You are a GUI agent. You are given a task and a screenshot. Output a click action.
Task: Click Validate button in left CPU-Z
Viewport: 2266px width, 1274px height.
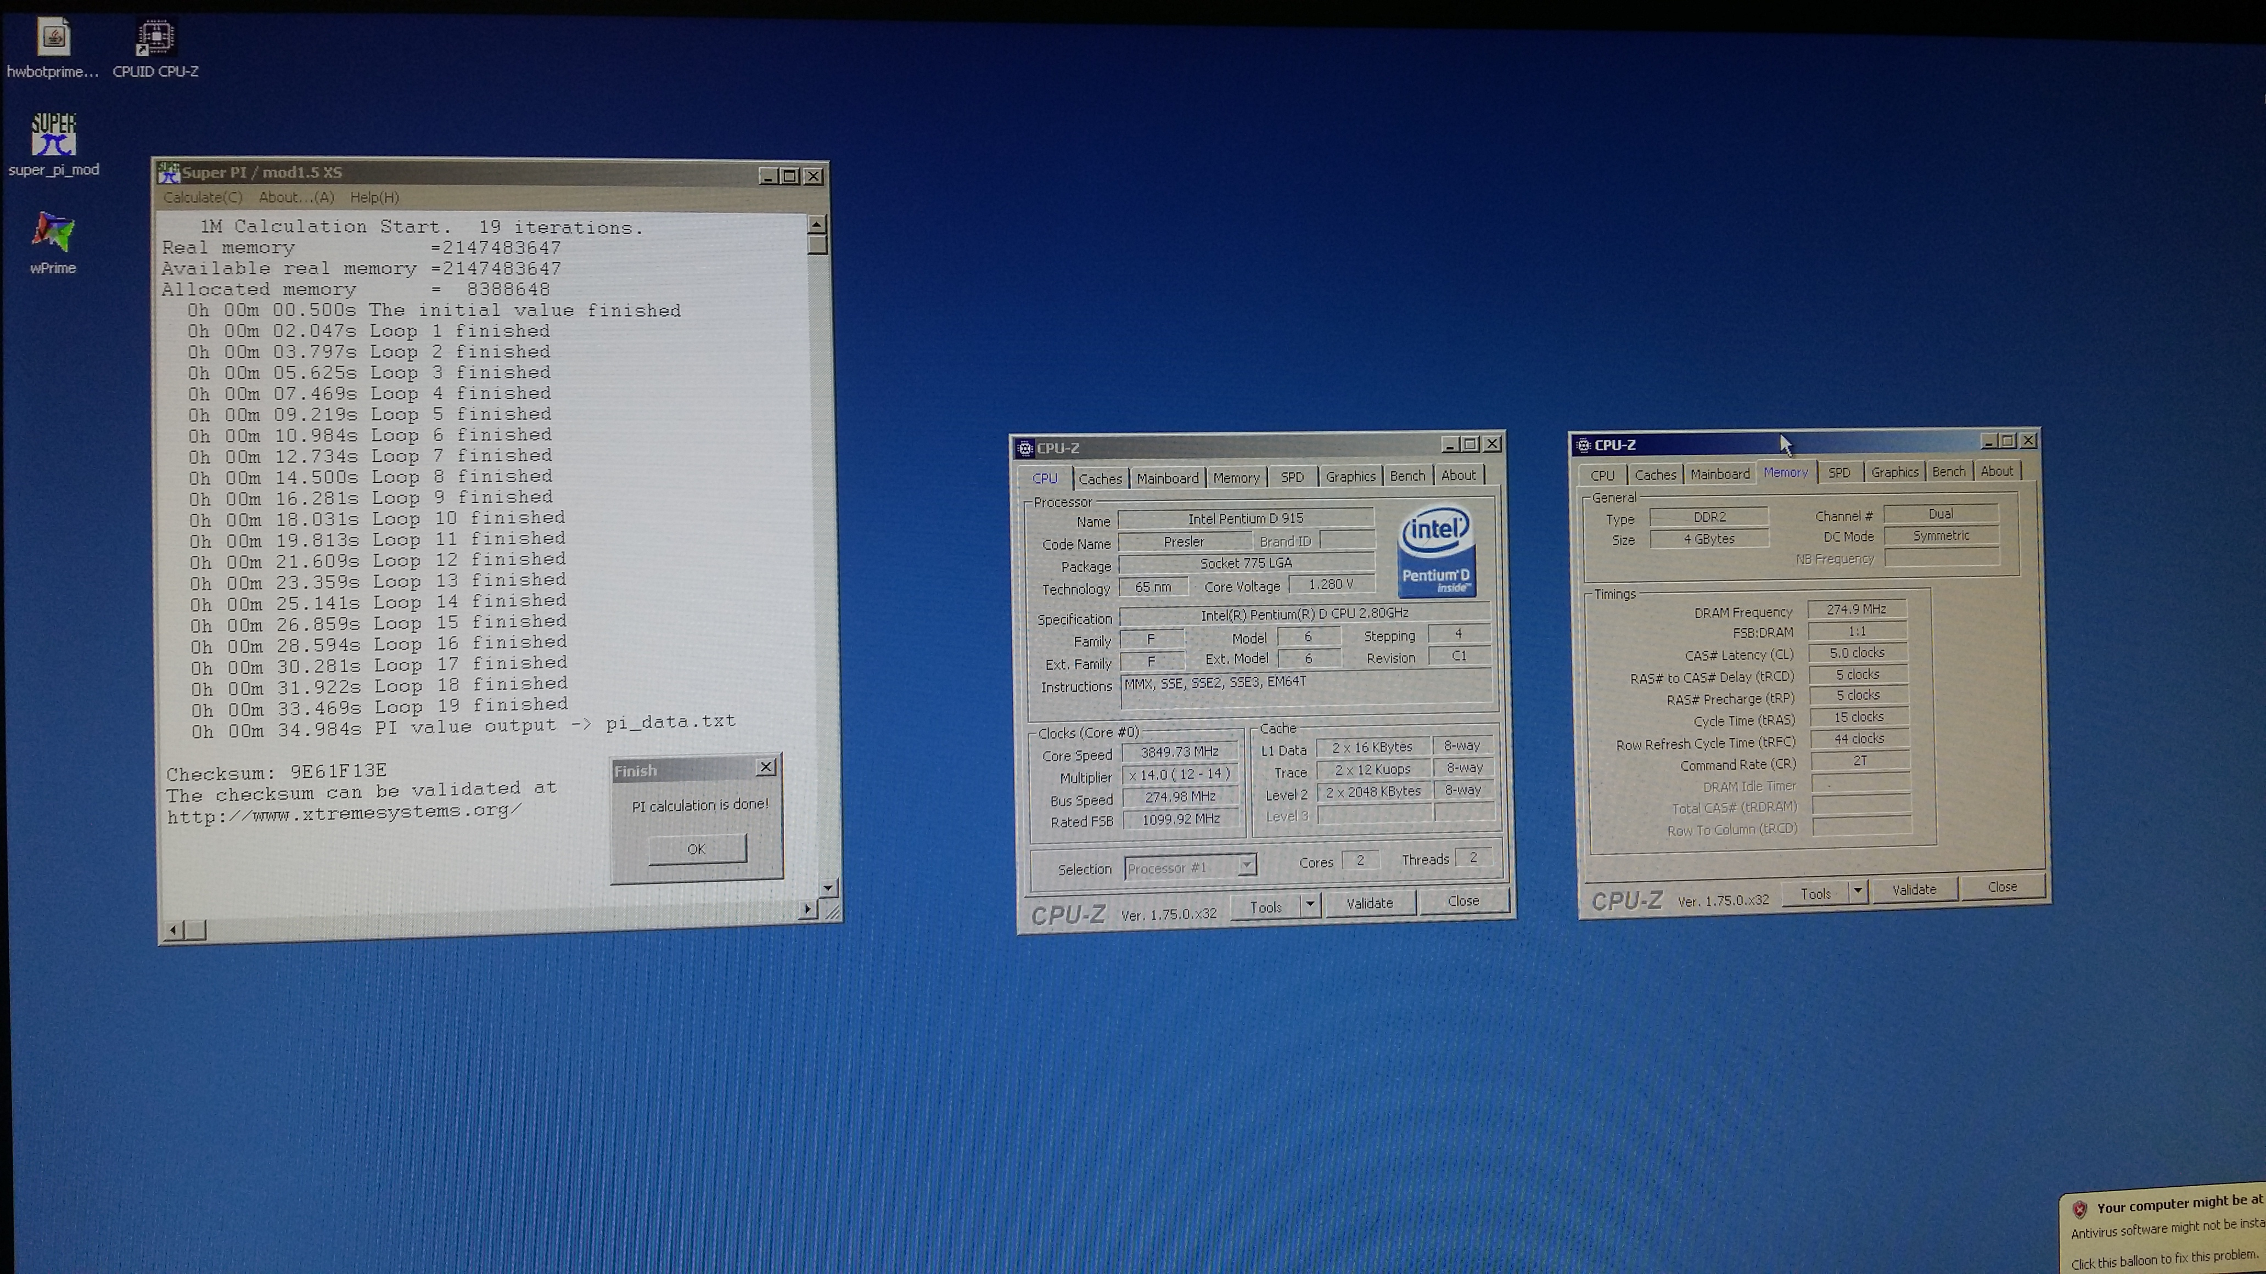coord(1370,903)
